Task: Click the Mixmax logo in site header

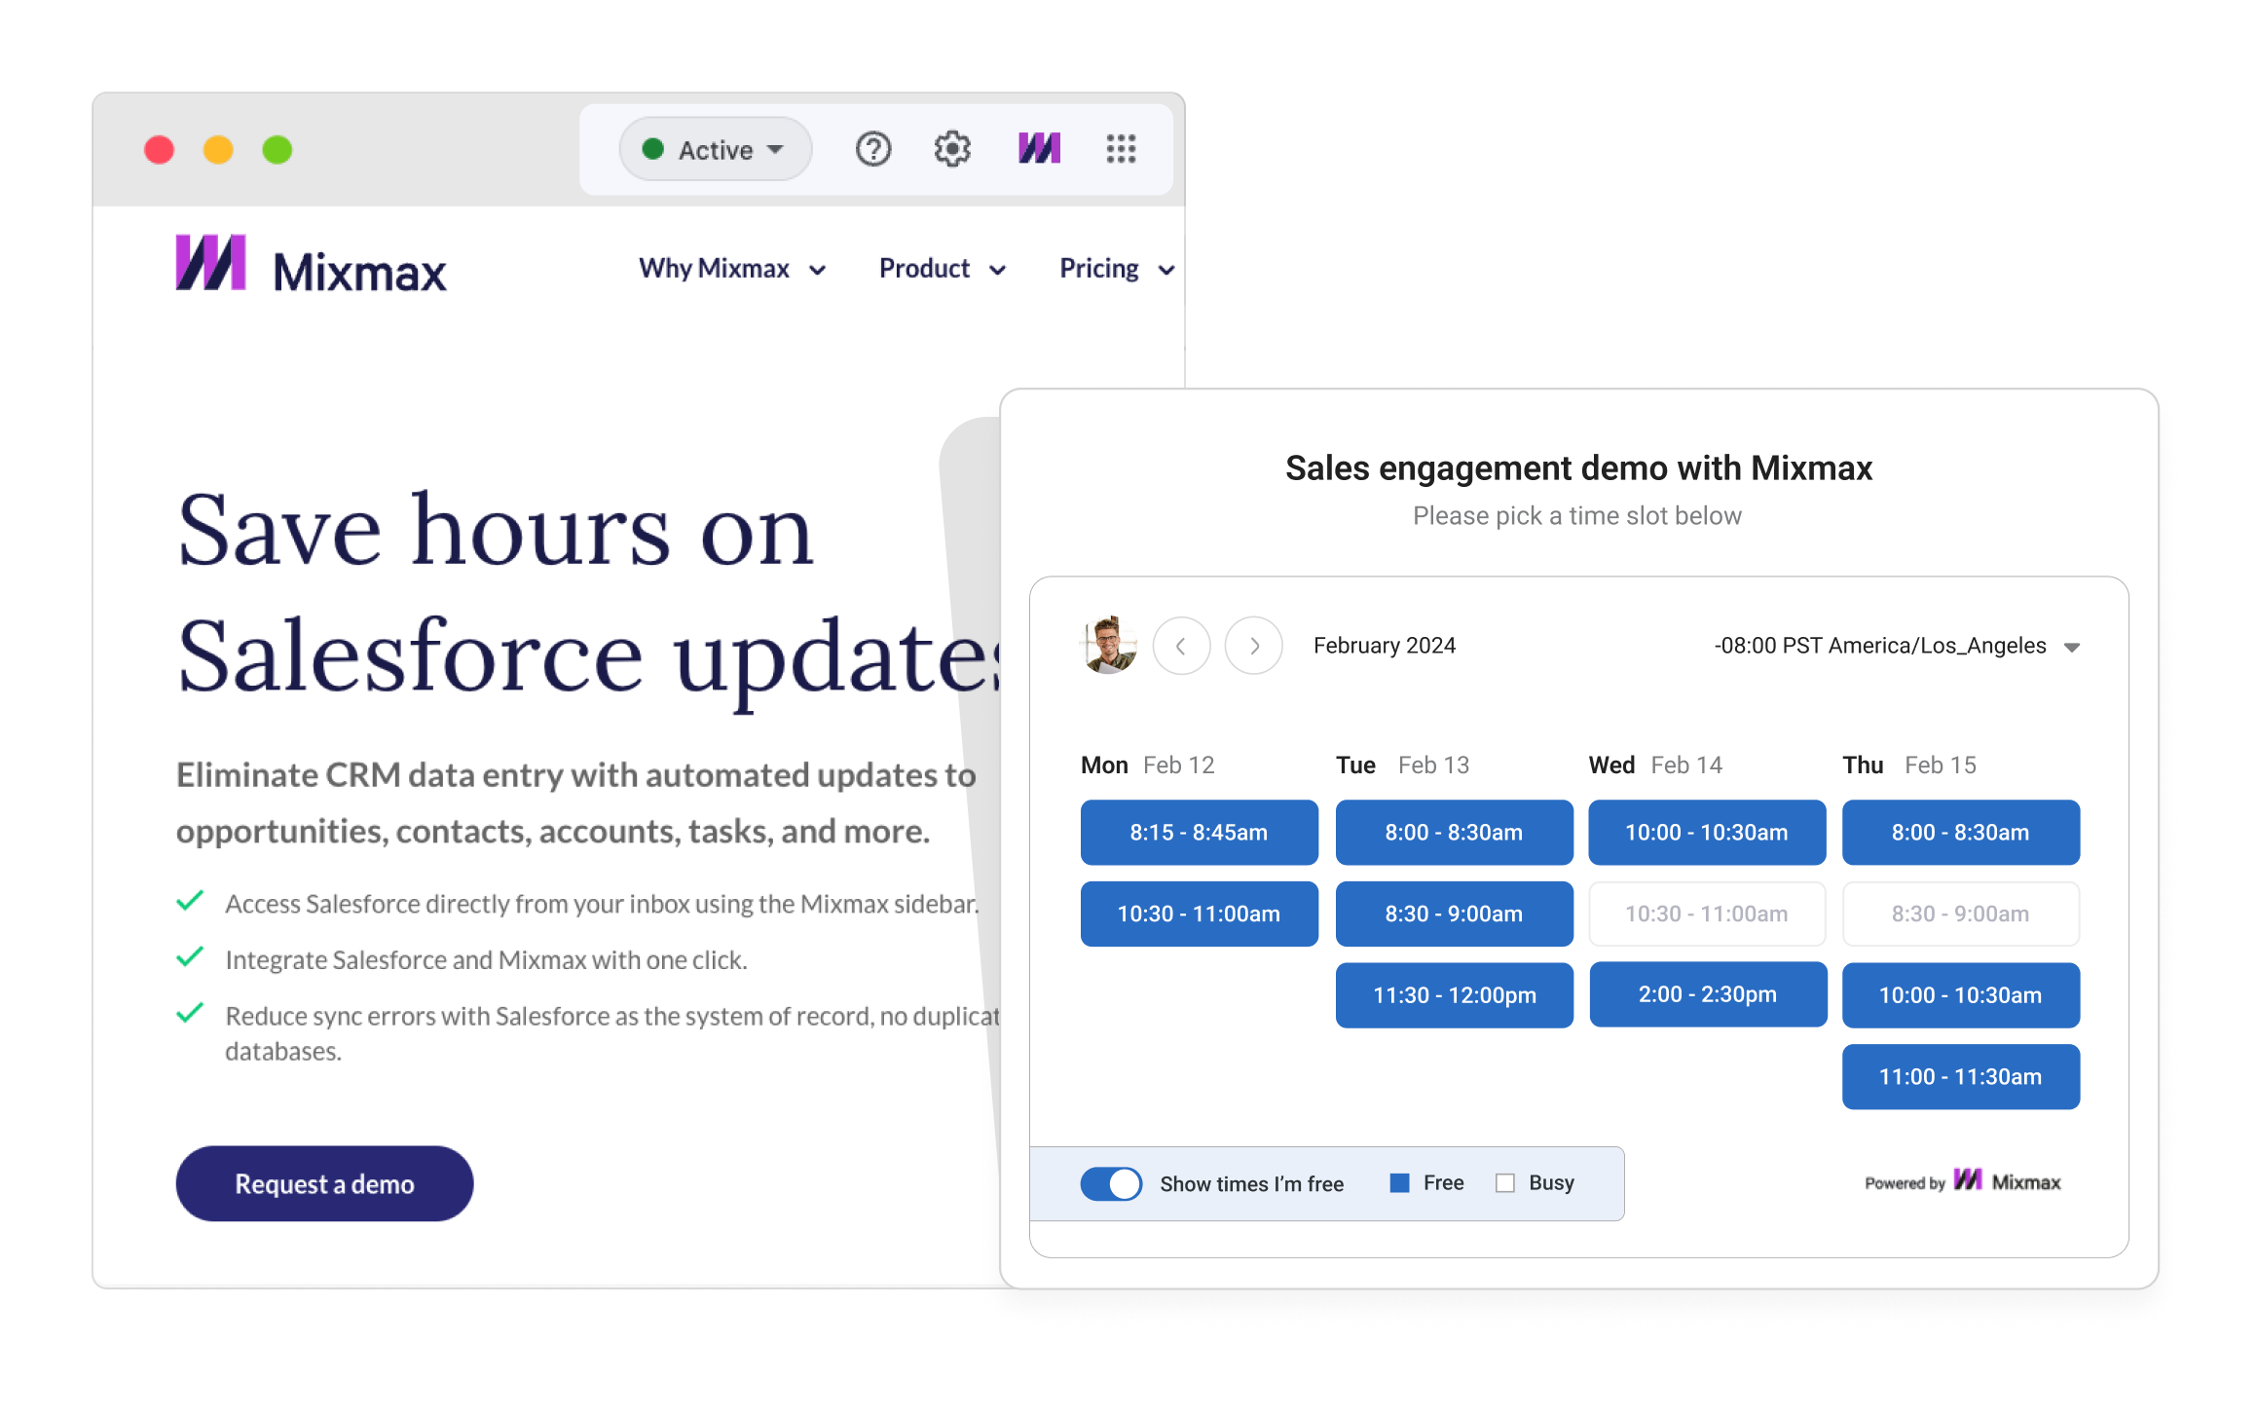Action: (311, 265)
